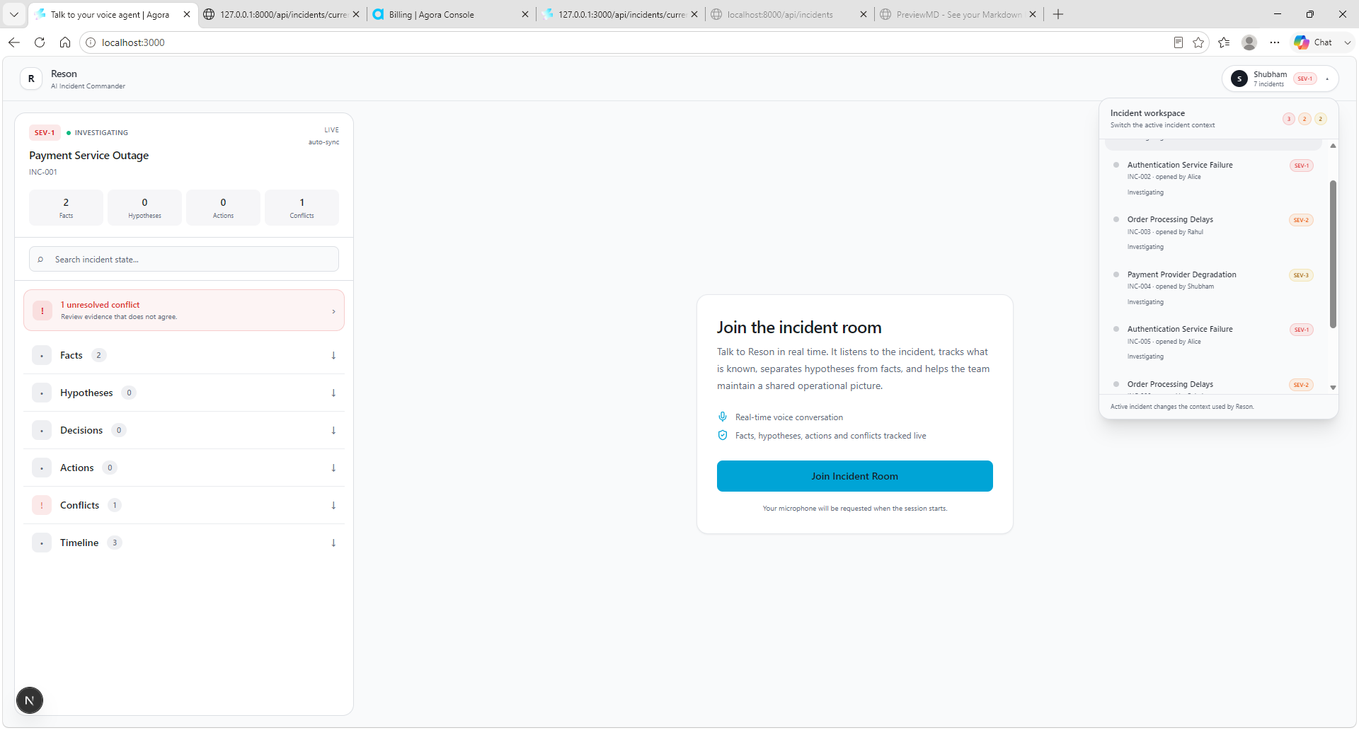Click the Conflicts section warning icon
1359x730 pixels.
[42, 505]
